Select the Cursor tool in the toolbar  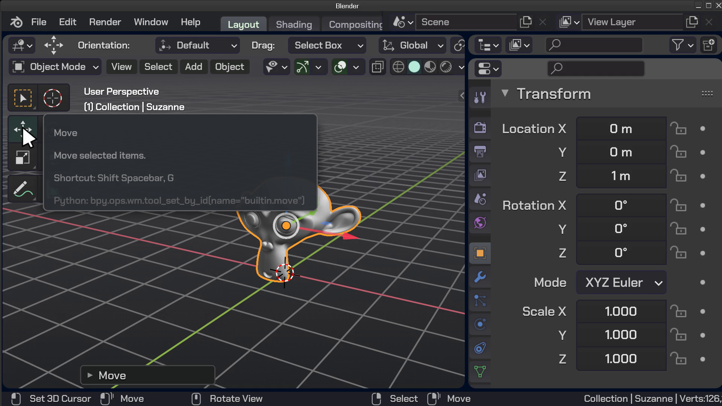tap(53, 98)
